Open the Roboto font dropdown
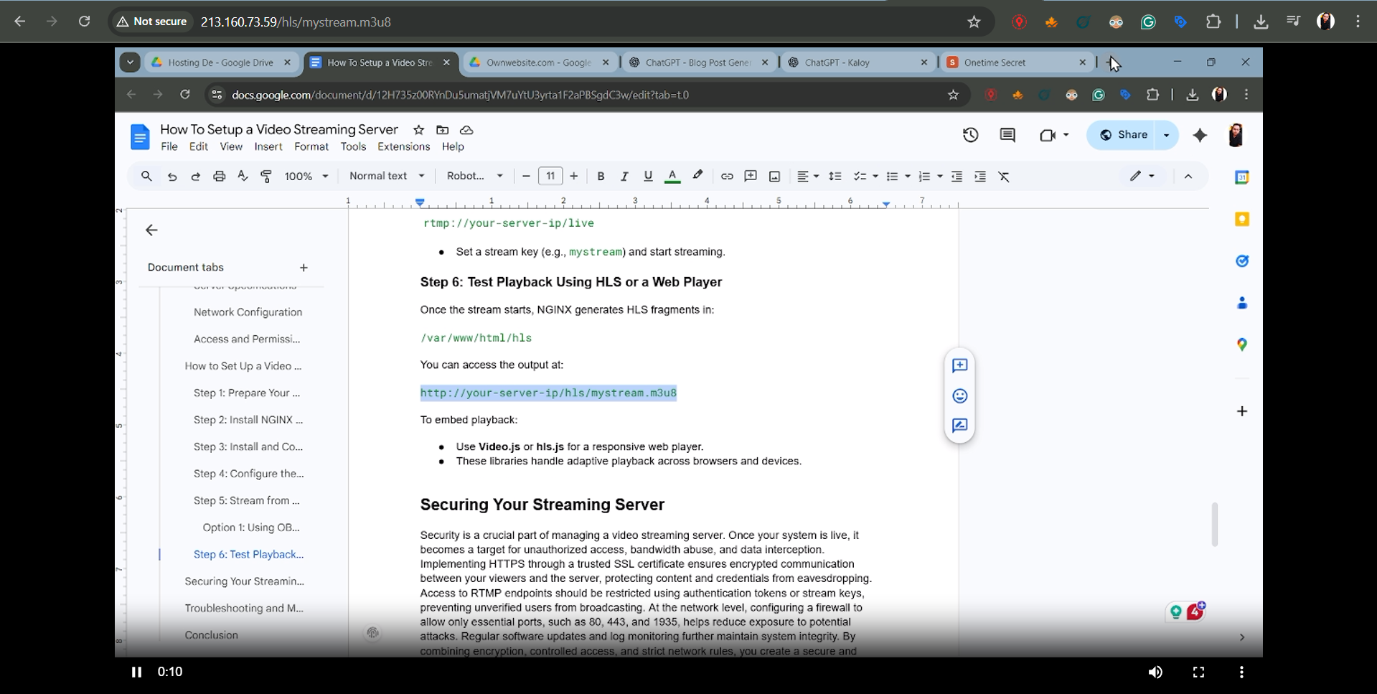Image resolution: width=1377 pixels, height=694 pixels. tap(474, 177)
